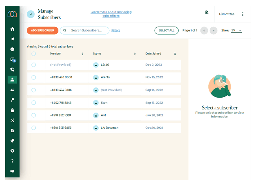
Task: Click the name Ant in the list
Action: click(103, 115)
